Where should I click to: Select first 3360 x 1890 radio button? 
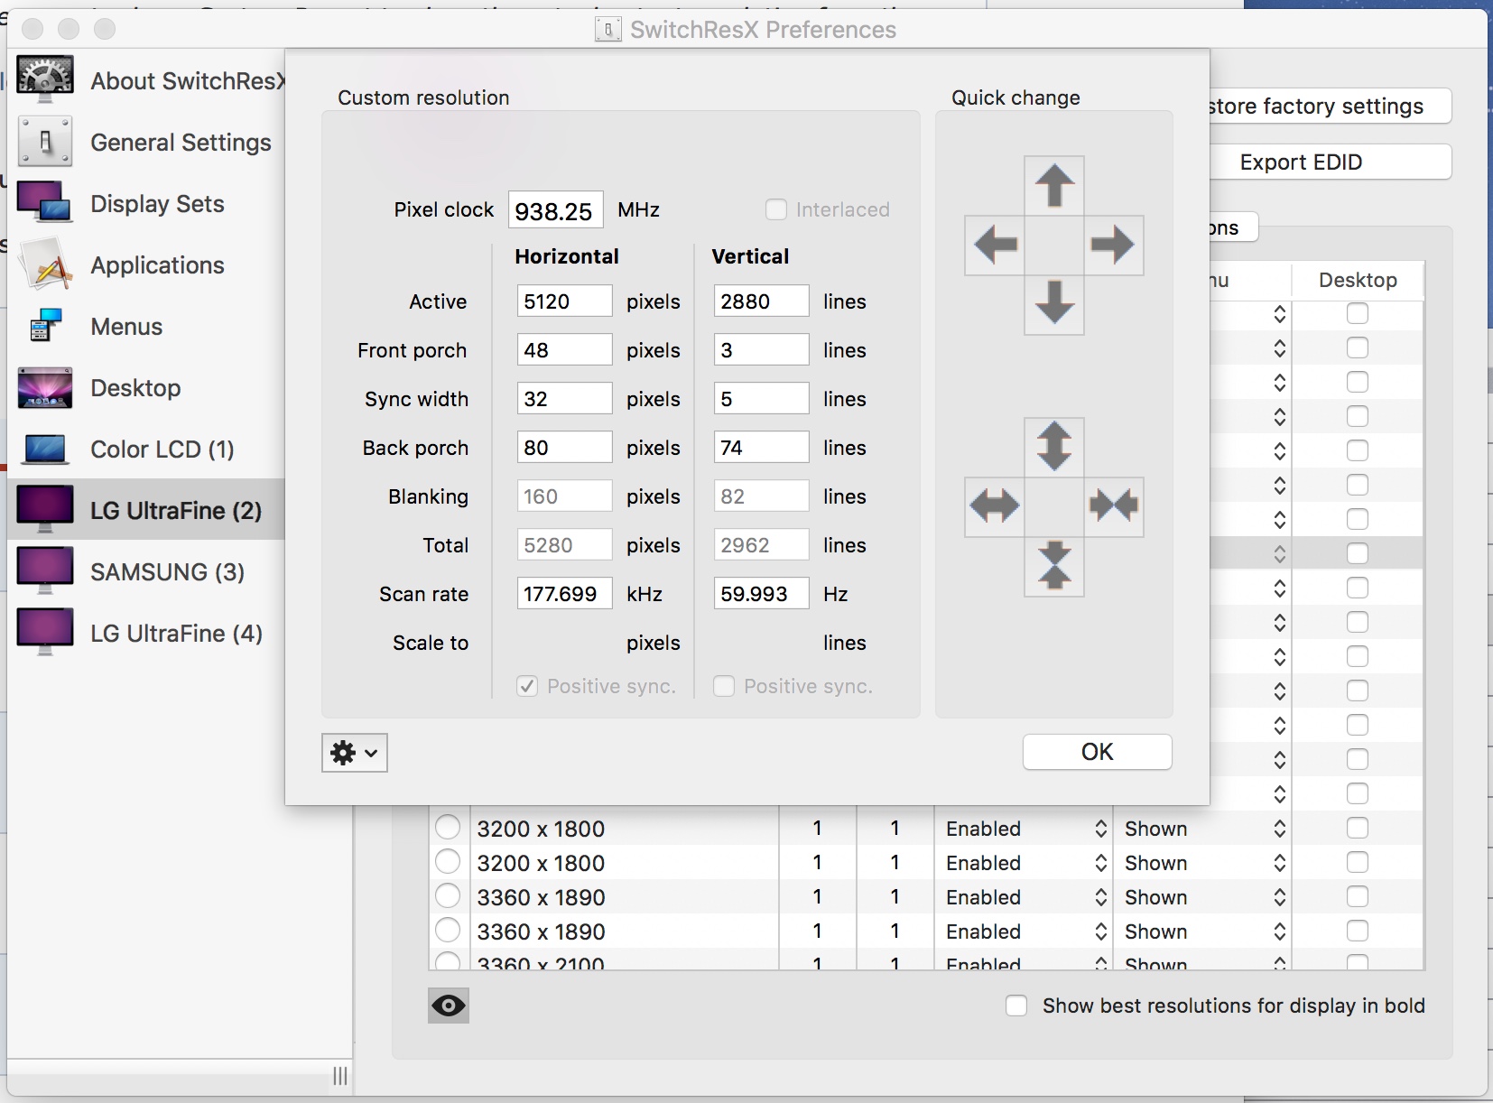[448, 896]
